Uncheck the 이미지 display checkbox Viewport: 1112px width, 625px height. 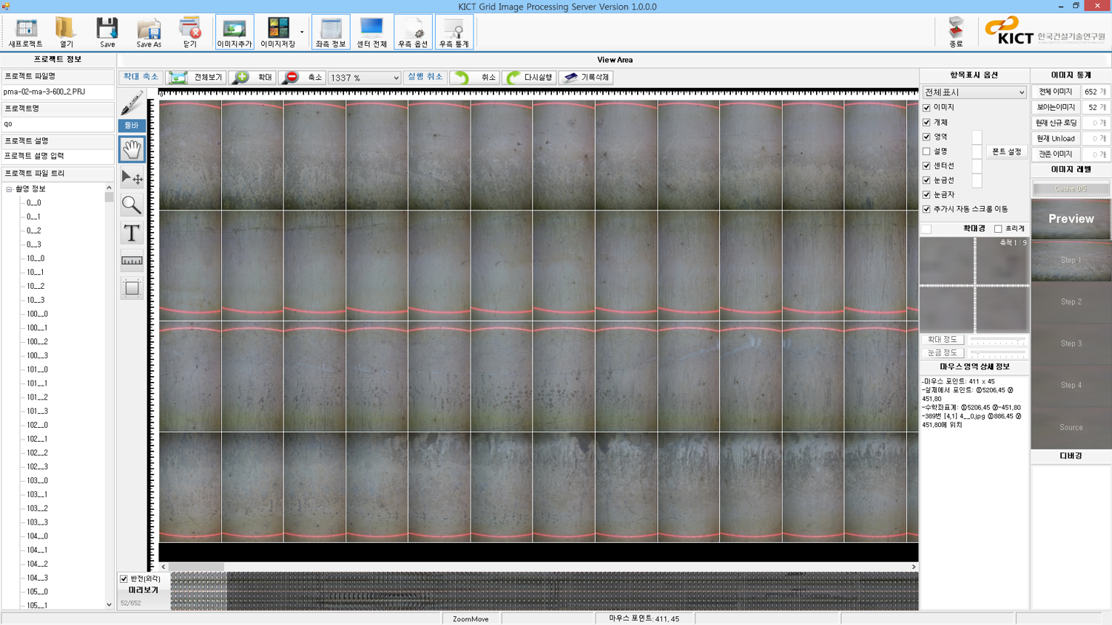(x=926, y=108)
